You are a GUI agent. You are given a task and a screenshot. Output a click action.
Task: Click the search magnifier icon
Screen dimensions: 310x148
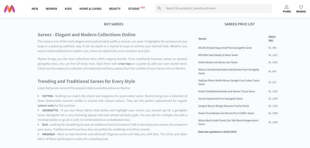tap(159, 8)
